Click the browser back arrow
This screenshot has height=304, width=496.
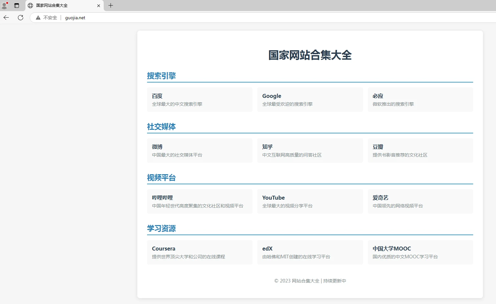pos(6,18)
